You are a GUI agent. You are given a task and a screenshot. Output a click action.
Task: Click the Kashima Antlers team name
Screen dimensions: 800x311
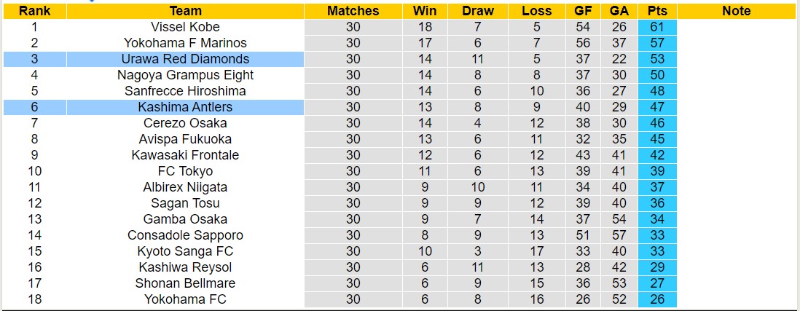click(185, 107)
